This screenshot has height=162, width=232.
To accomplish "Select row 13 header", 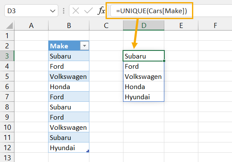I will click(7, 157).
